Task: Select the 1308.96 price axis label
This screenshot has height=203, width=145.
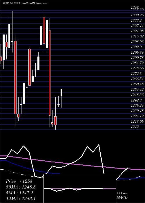Action: pos(137,41)
